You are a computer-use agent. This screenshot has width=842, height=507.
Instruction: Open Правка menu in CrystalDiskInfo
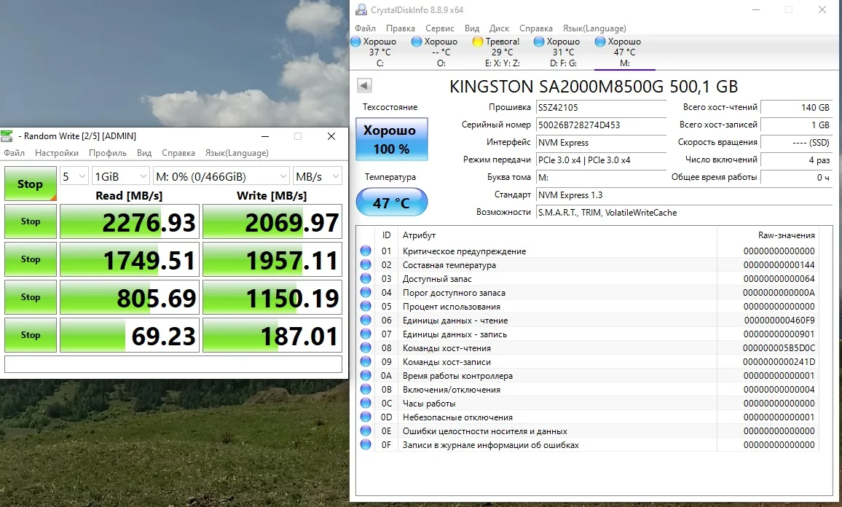(400, 28)
